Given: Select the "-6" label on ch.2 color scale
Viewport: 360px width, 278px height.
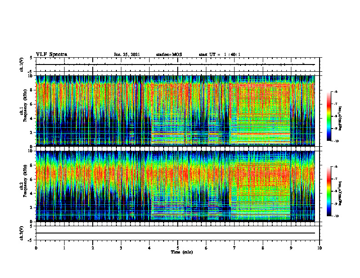Looking at the screenshot, I should (335, 167).
